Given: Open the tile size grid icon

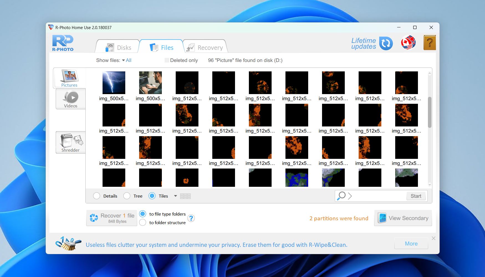Looking at the screenshot, I should [x=185, y=196].
